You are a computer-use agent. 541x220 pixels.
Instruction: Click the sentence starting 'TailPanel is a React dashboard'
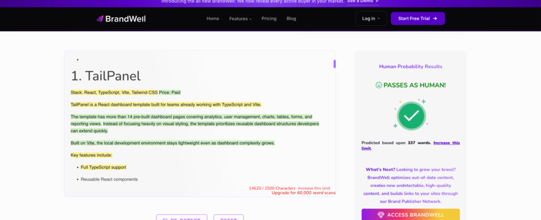coord(166,105)
